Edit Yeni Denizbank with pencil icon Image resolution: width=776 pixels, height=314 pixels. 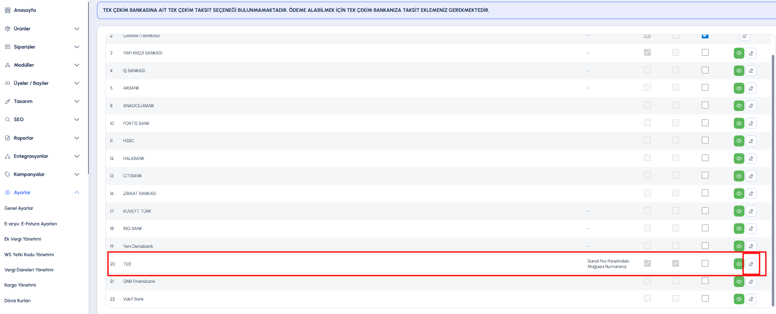[751, 246]
